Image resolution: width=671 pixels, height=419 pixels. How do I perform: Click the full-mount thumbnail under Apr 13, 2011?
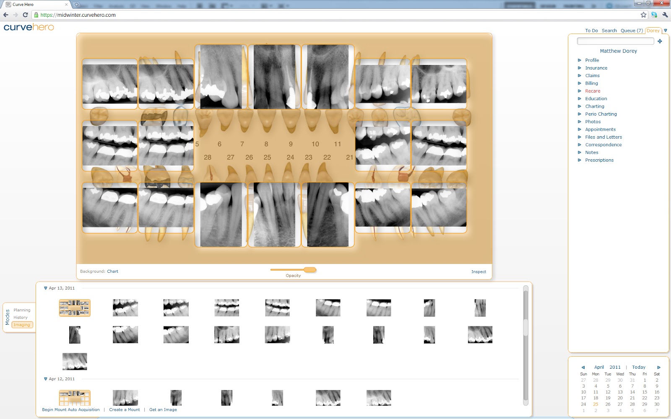click(x=74, y=308)
